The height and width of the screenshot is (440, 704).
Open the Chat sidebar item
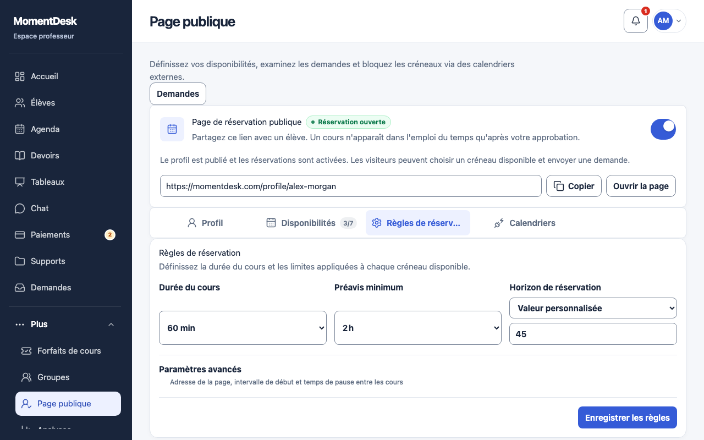click(x=66, y=208)
